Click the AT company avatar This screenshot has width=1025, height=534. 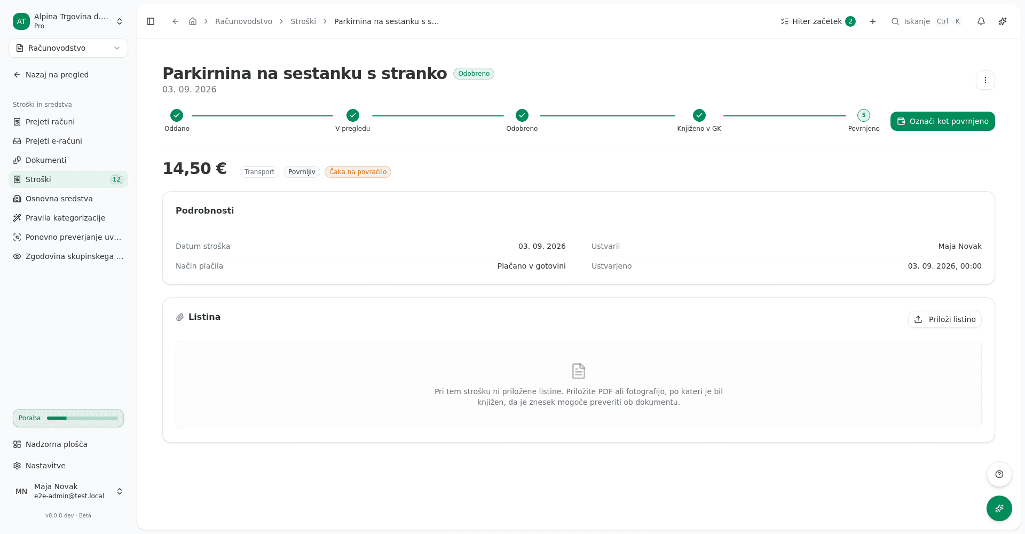click(21, 21)
